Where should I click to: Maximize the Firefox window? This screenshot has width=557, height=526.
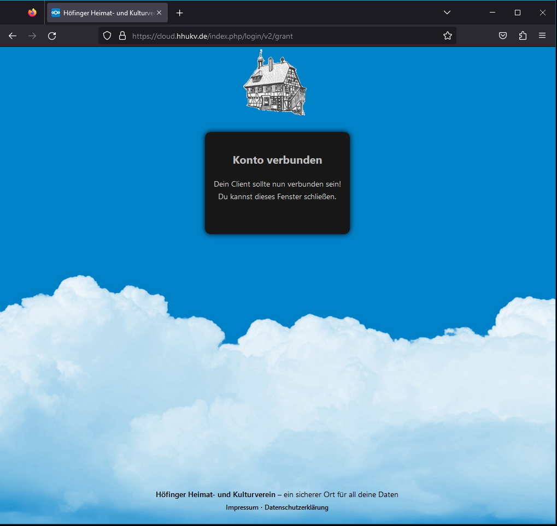point(518,13)
